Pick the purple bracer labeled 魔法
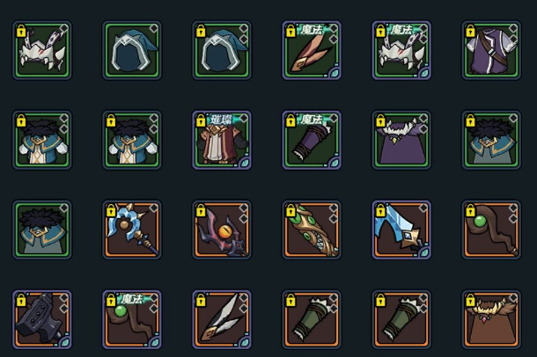This screenshot has width=537, height=357. click(x=312, y=140)
